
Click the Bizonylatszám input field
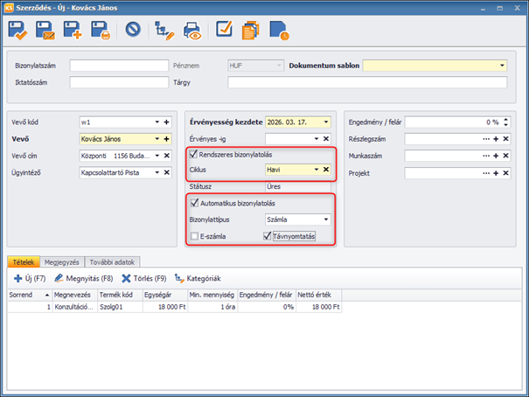click(119, 66)
